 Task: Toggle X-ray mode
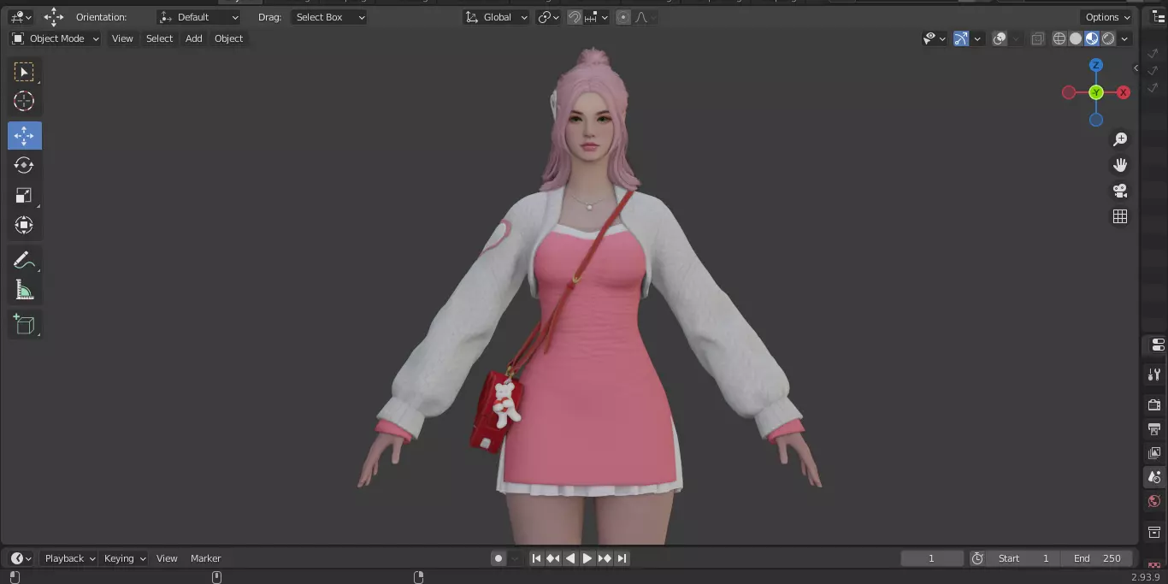pyautogui.click(x=1038, y=38)
